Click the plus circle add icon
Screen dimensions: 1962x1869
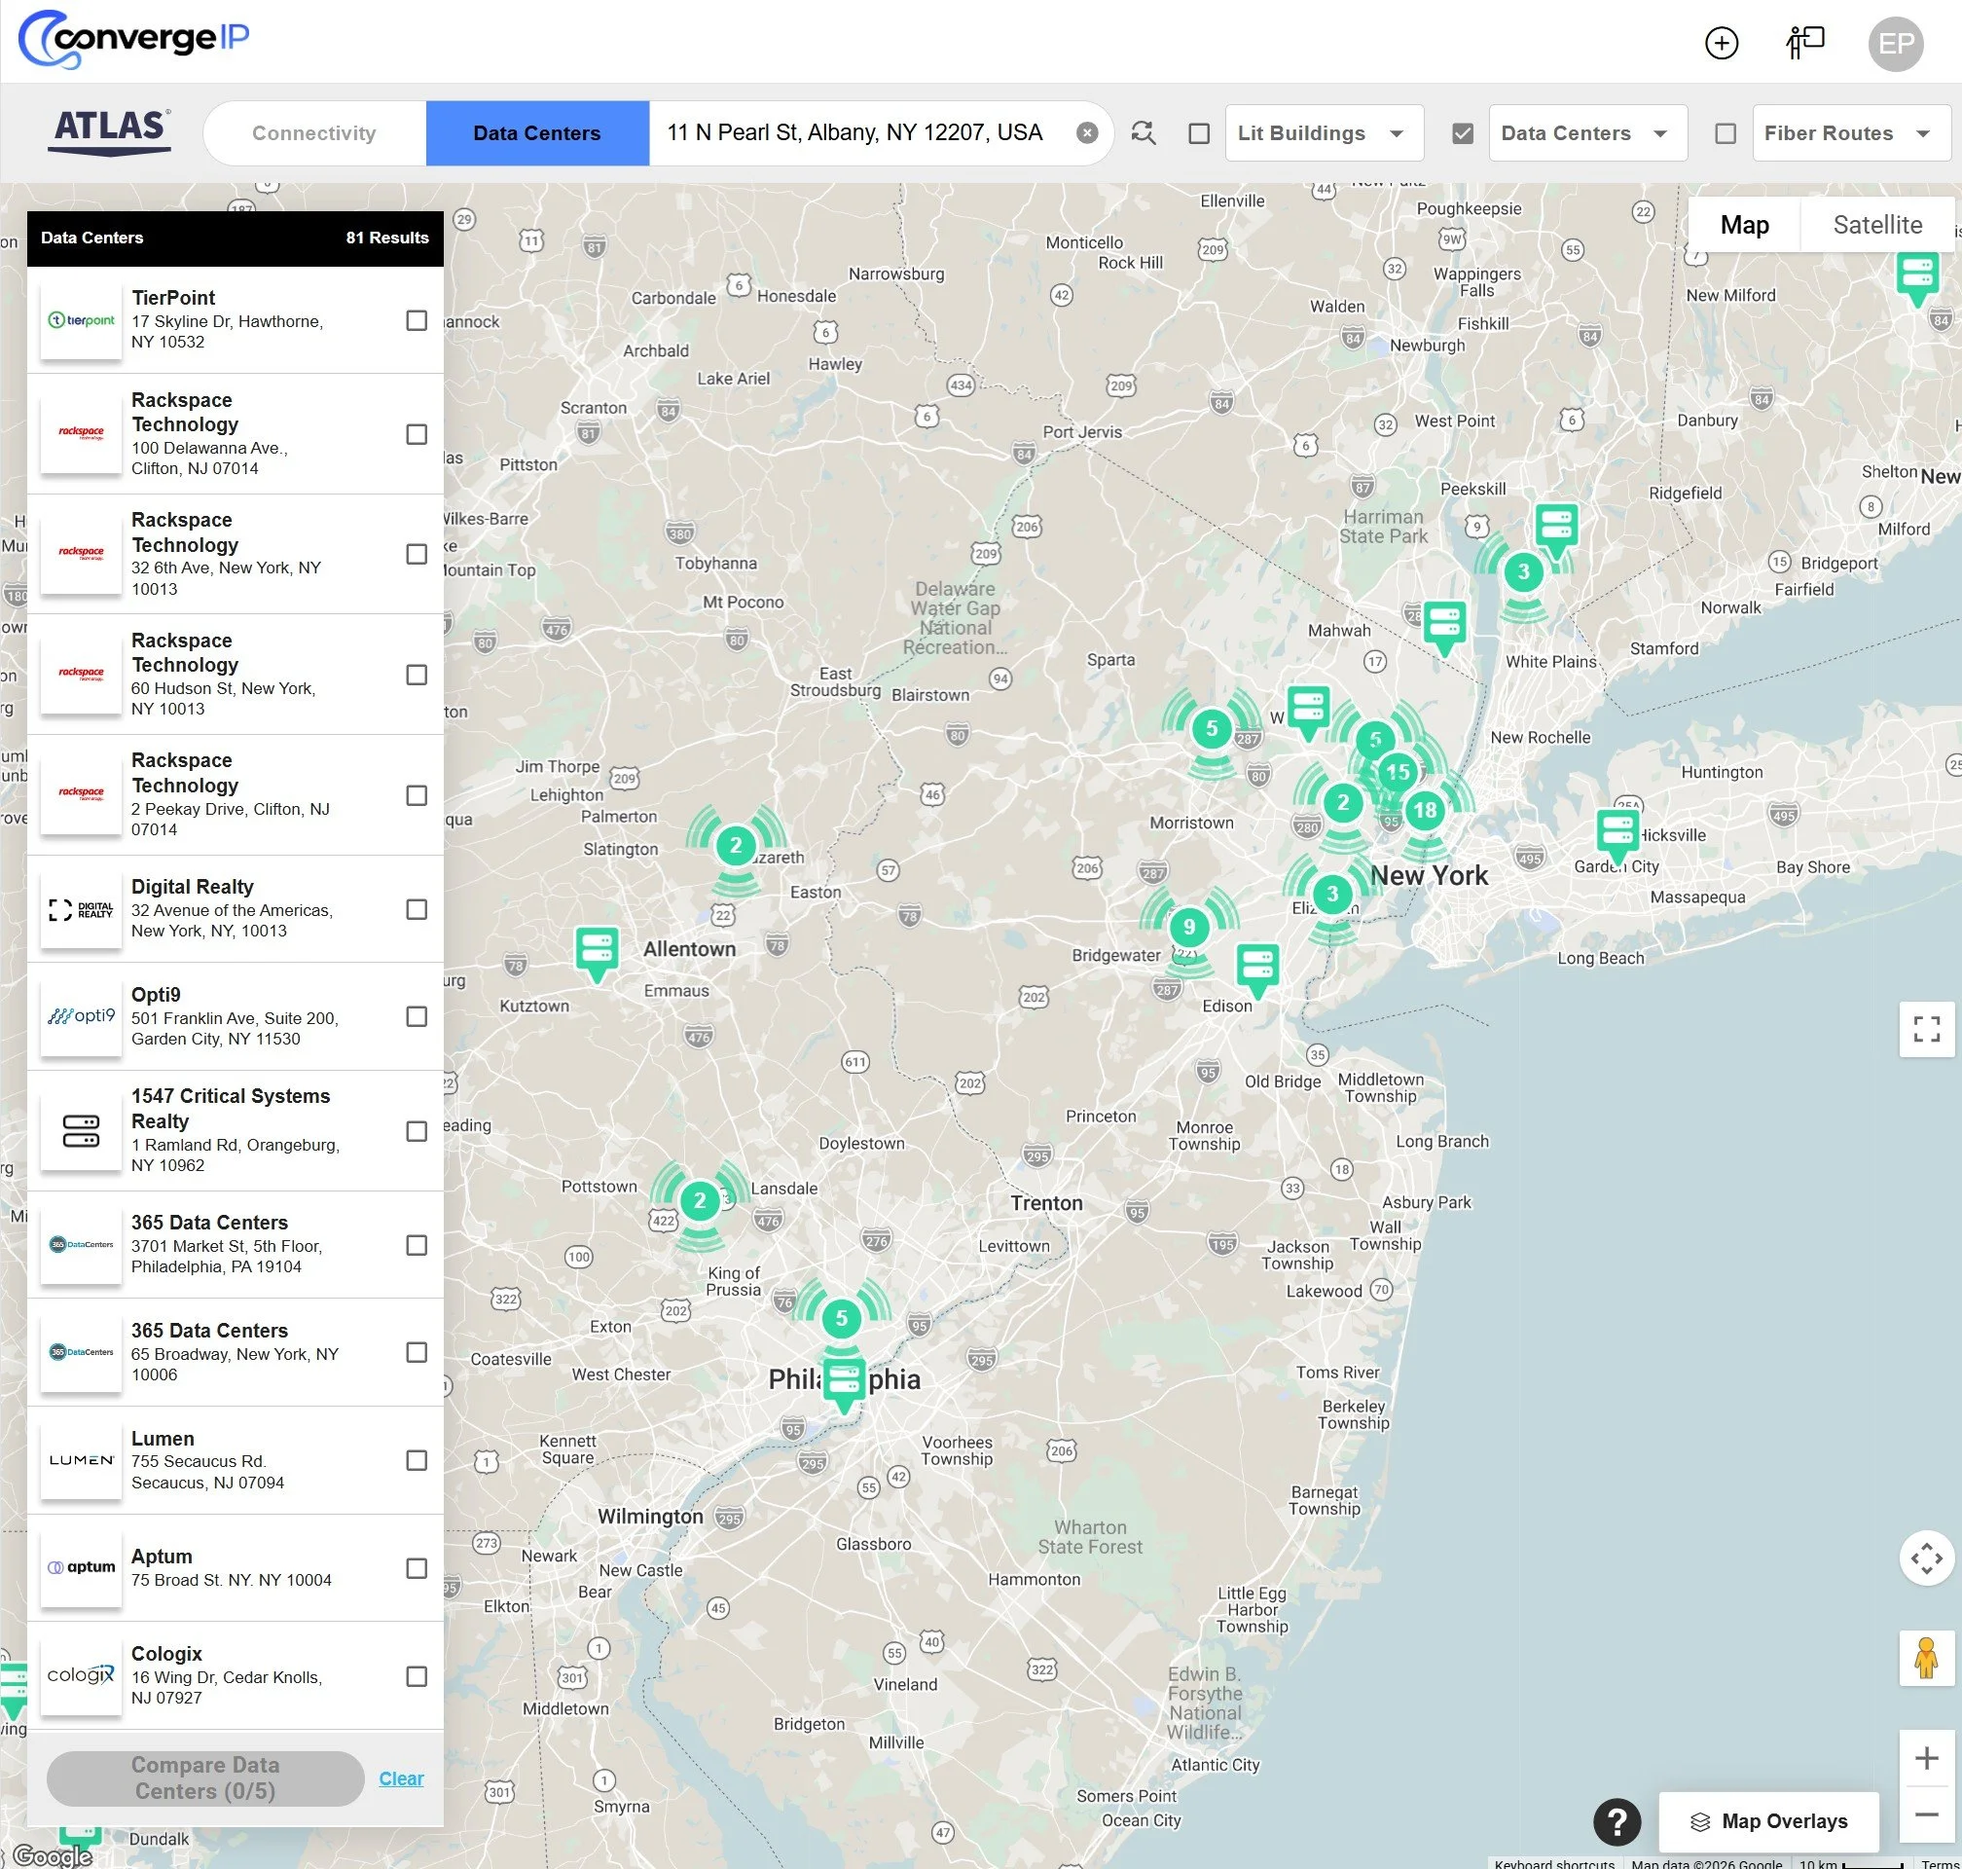click(1721, 43)
